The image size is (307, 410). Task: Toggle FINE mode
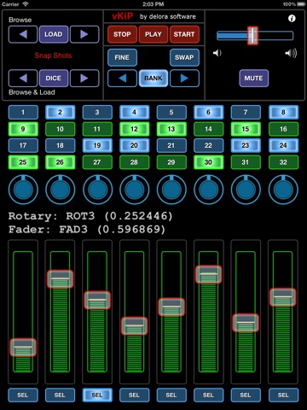pyautogui.click(x=122, y=57)
